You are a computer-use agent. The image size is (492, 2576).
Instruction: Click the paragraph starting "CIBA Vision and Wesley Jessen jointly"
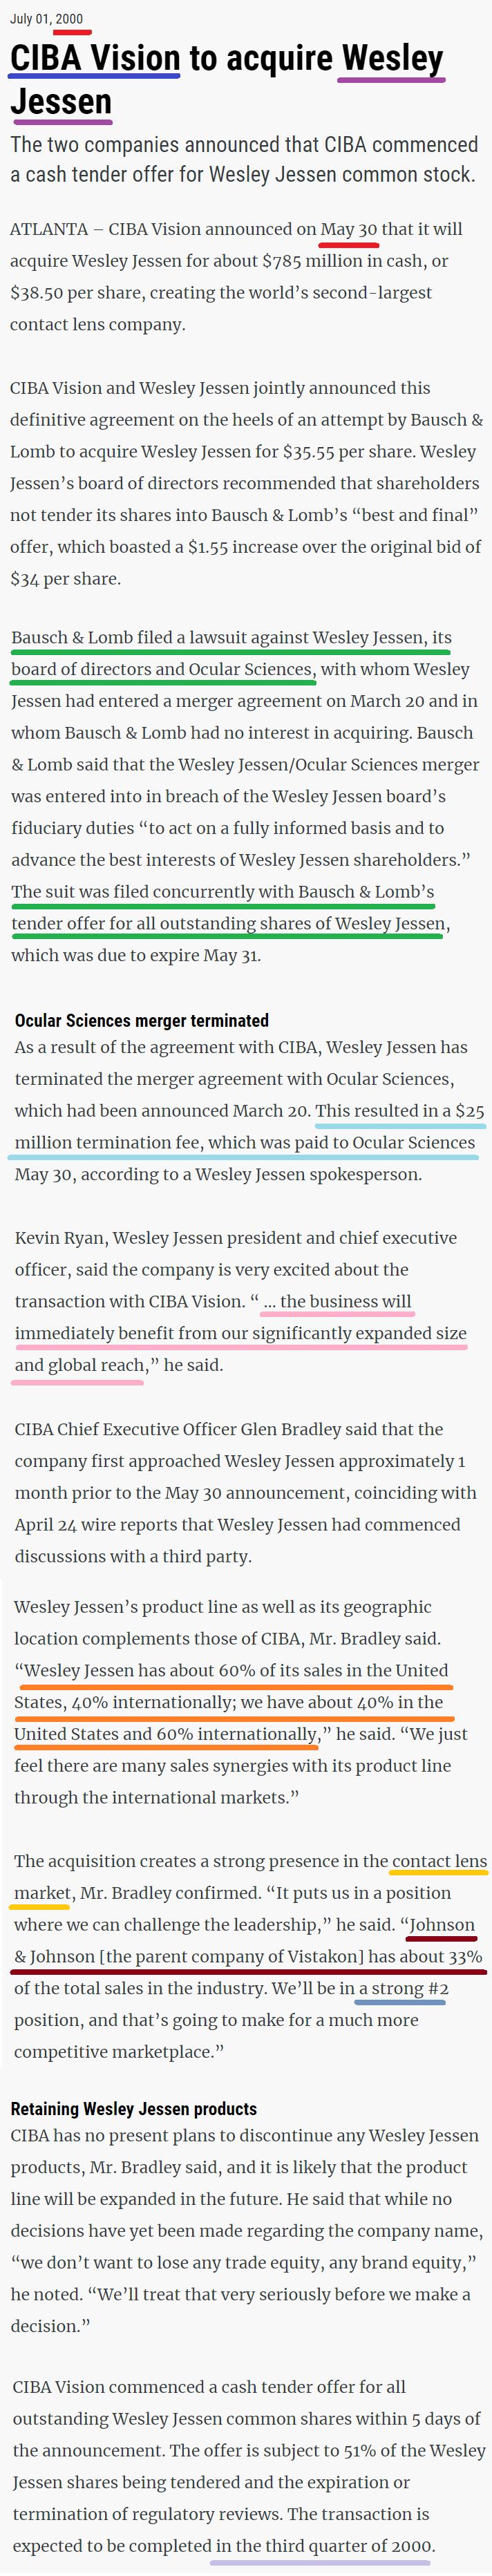click(246, 483)
